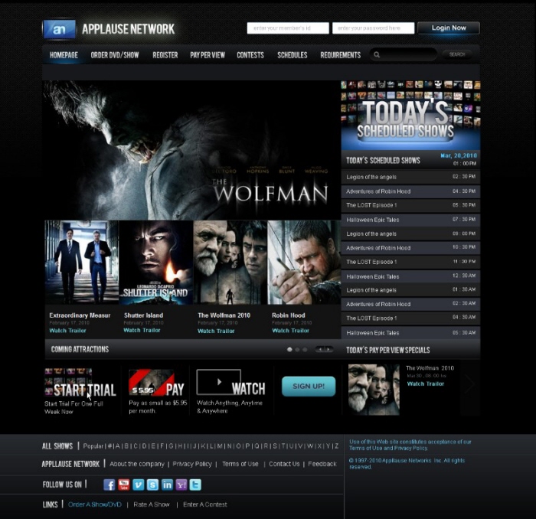Go to the Homepage menu item
The width and height of the screenshot is (536, 519).
click(x=64, y=55)
